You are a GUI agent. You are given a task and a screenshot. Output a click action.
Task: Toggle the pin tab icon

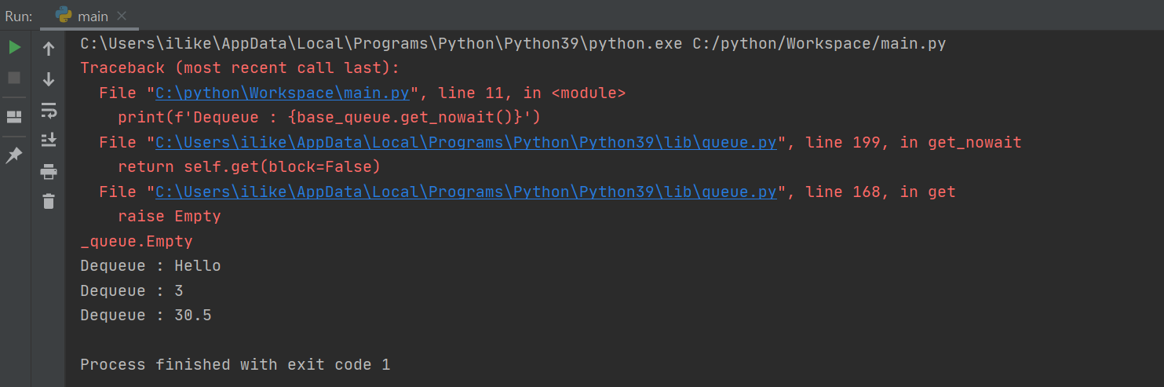(14, 155)
